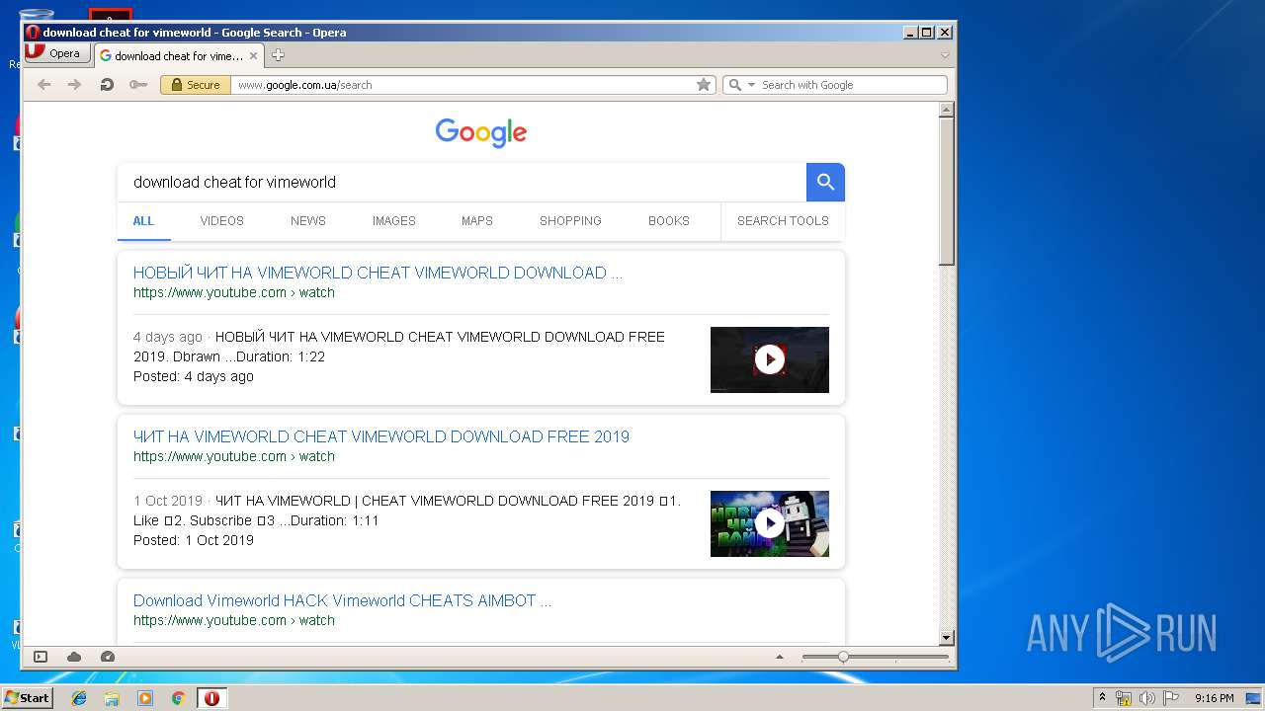This screenshot has height=711, width=1265.
Task: Open result НОВЫЙ ЧИТ НА VIMEWORLD link
Action: (x=378, y=273)
